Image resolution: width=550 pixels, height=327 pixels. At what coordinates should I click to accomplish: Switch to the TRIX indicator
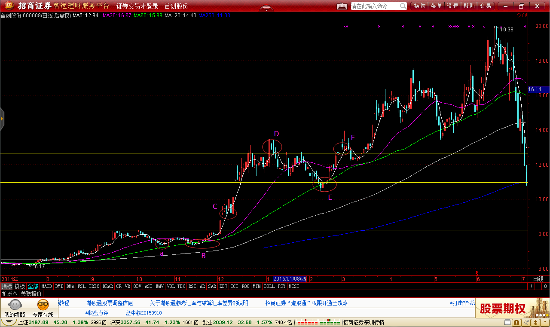pyautogui.click(x=94, y=286)
